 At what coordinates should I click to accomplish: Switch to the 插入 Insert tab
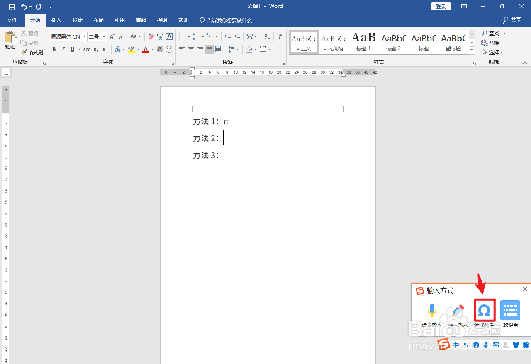pyautogui.click(x=56, y=20)
